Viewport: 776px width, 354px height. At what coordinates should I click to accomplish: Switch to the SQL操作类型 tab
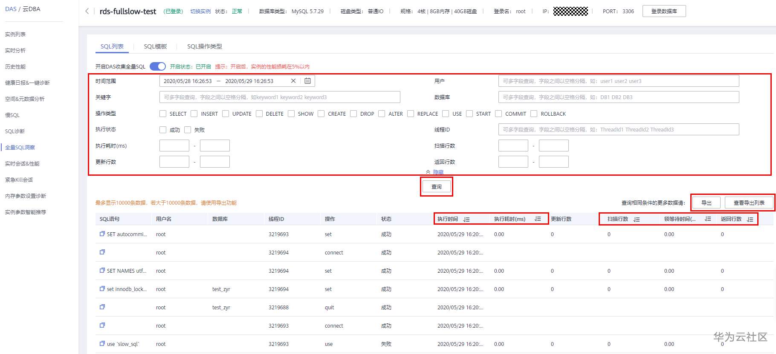(205, 46)
